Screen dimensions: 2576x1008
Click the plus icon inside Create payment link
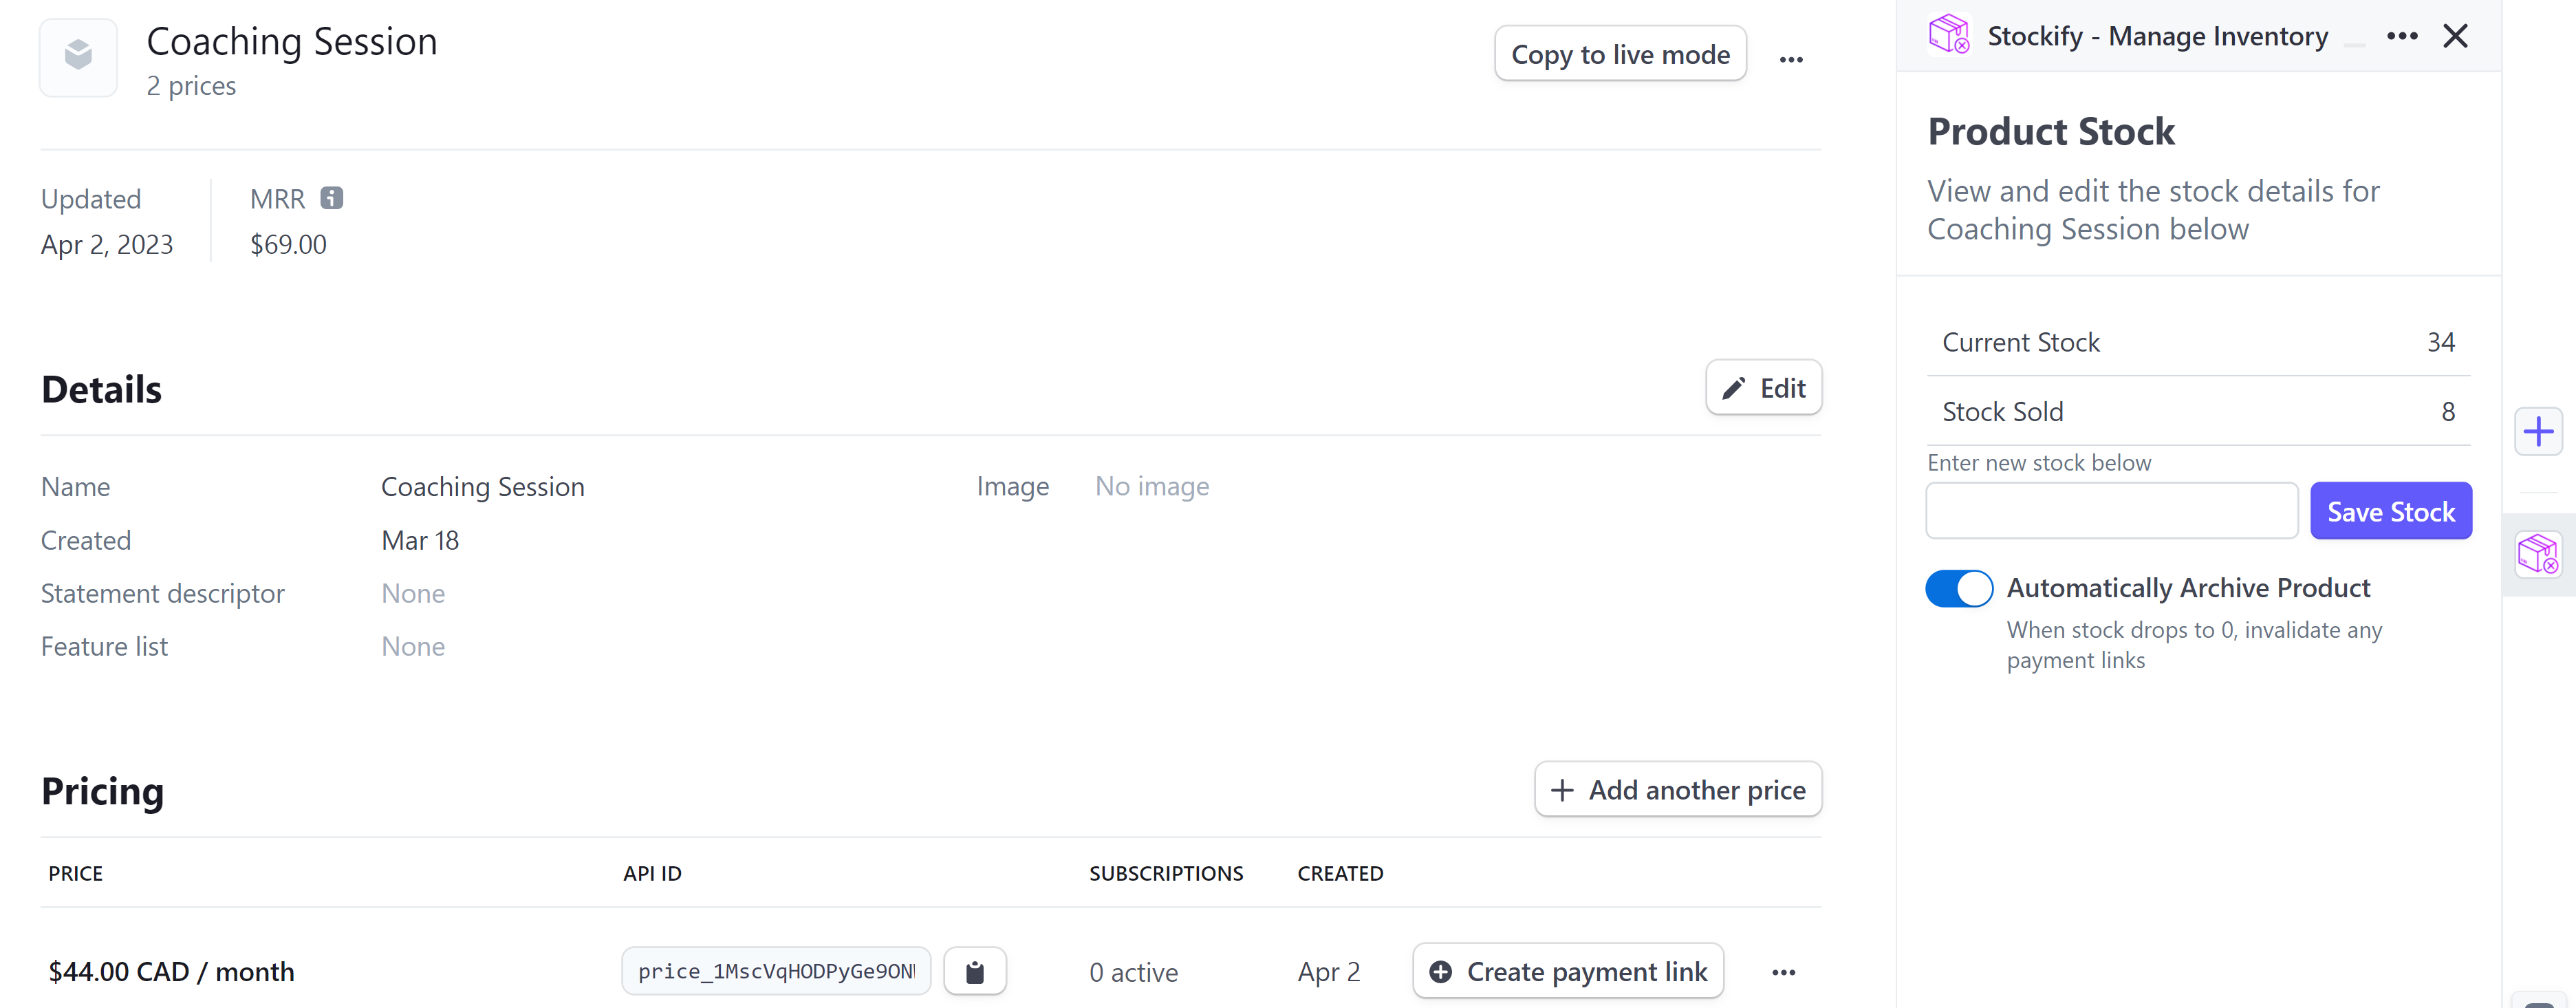1440,970
